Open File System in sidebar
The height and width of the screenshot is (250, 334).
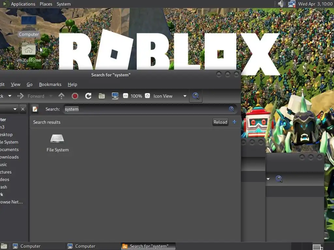pos(9,142)
